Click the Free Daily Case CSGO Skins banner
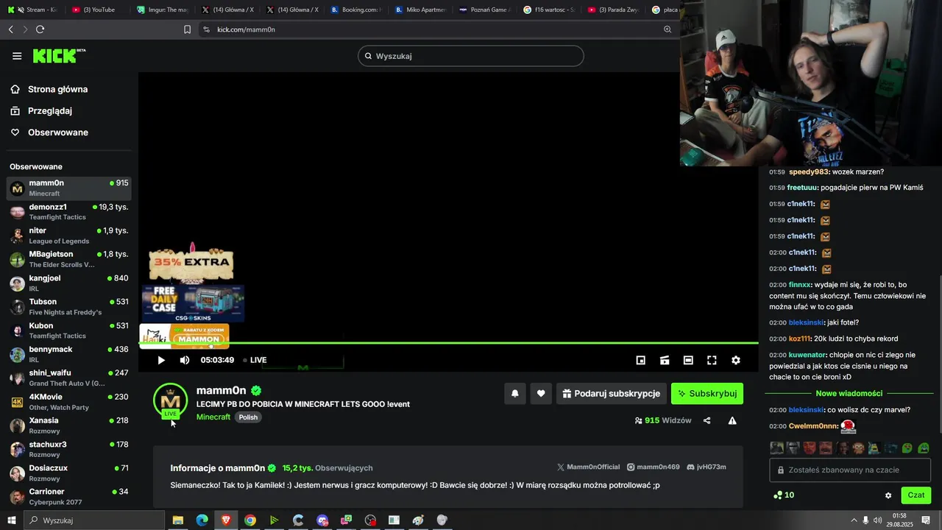 (193, 303)
